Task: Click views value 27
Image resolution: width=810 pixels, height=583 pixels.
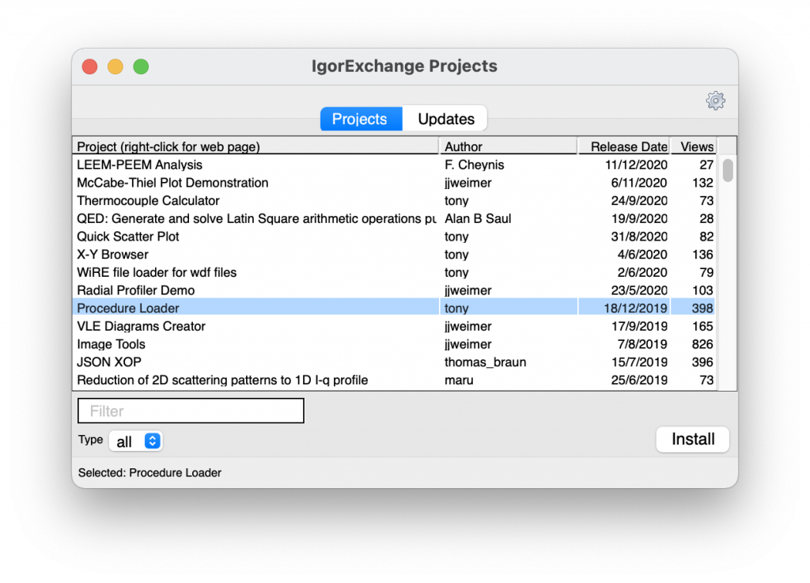Action: point(706,165)
